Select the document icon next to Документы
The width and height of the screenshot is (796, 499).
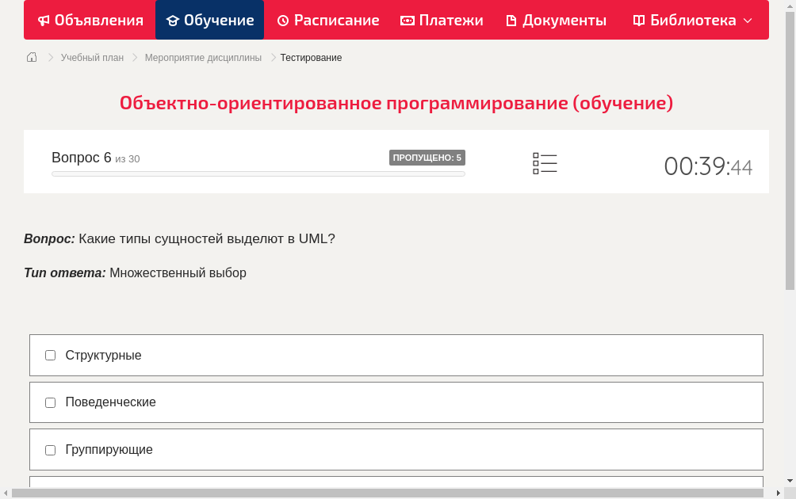click(x=511, y=20)
